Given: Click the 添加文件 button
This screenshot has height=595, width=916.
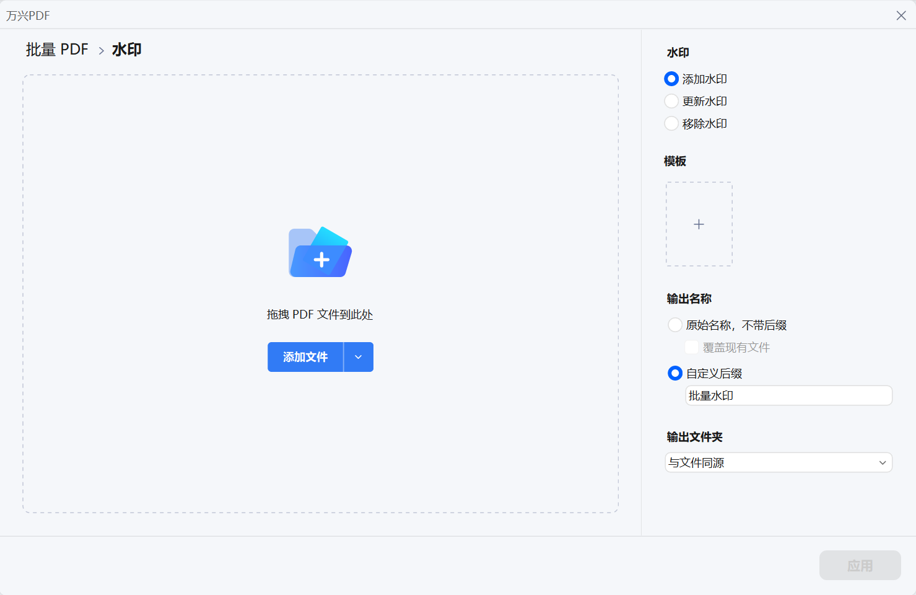Looking at the screenshot, I should click(x=305, y=357).
